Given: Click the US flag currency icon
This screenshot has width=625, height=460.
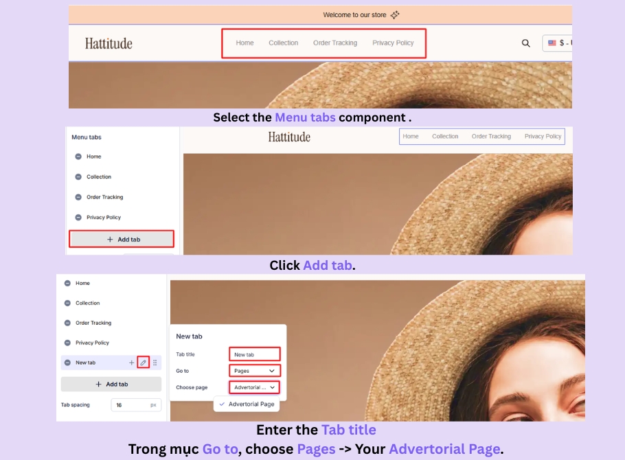Looking at the screenshot, I should click(x=552, y=43).
